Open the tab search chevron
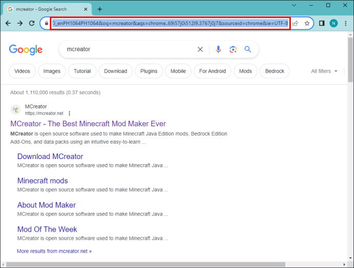Viewport: 354px width, 268px height. coord(294,5)
